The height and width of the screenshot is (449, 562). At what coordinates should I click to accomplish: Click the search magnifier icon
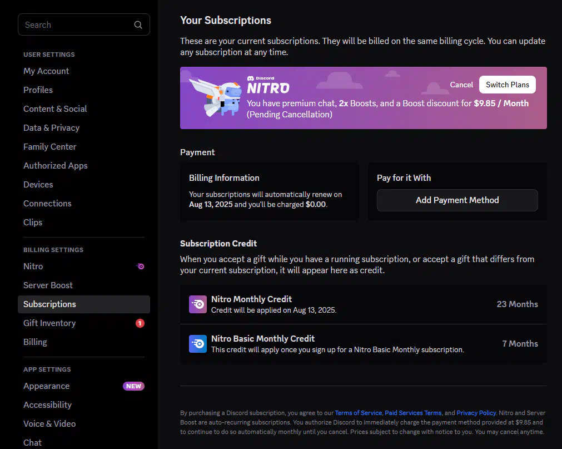[x=138, y=24]
